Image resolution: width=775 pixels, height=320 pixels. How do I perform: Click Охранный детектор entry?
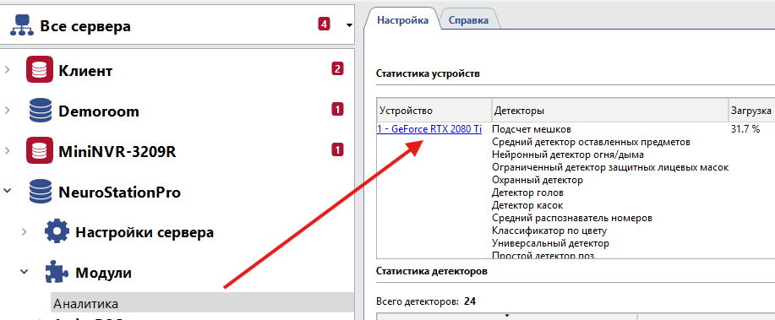point(538,180)
